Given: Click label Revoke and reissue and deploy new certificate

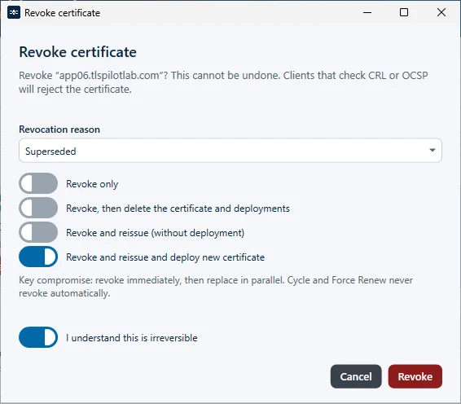Looking at the screenshot, I should click(x=165, y=257).
